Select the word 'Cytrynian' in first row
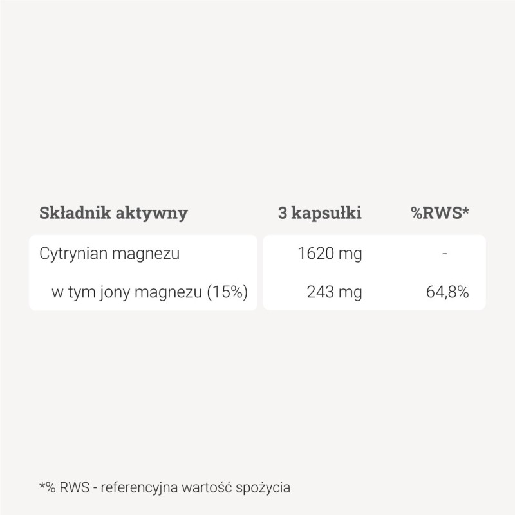 pos(69,254)
